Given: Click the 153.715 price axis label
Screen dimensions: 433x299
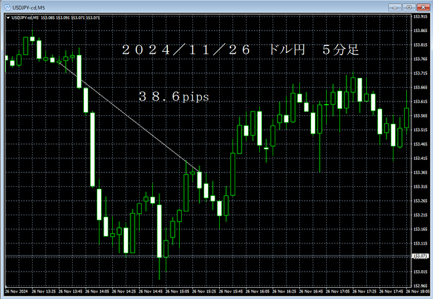Looking at the screenshot, I should (x=420, y=73).
